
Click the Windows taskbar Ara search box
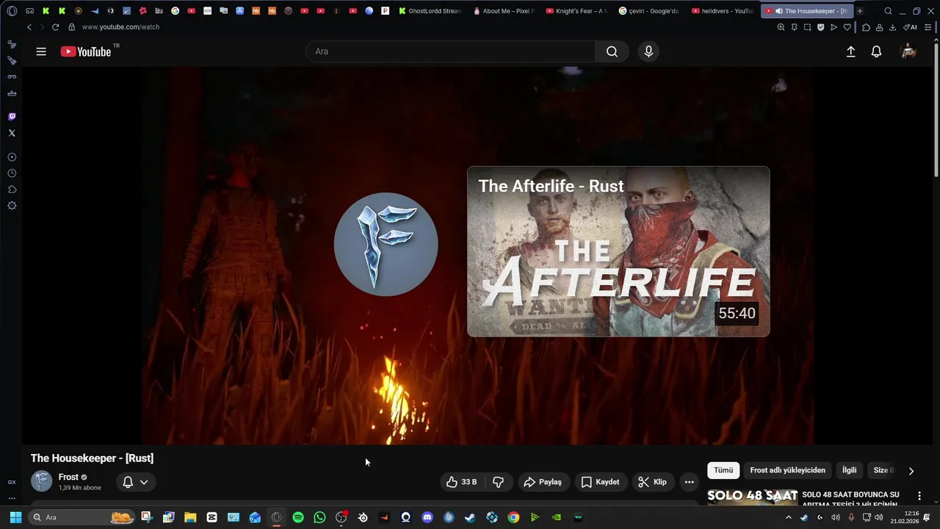point(82,517)
